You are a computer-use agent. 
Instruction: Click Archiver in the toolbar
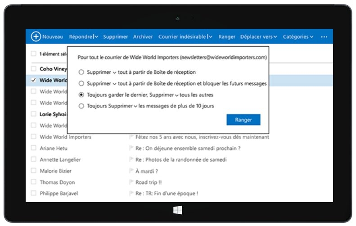pyautogui.click(x=143, y=37)
